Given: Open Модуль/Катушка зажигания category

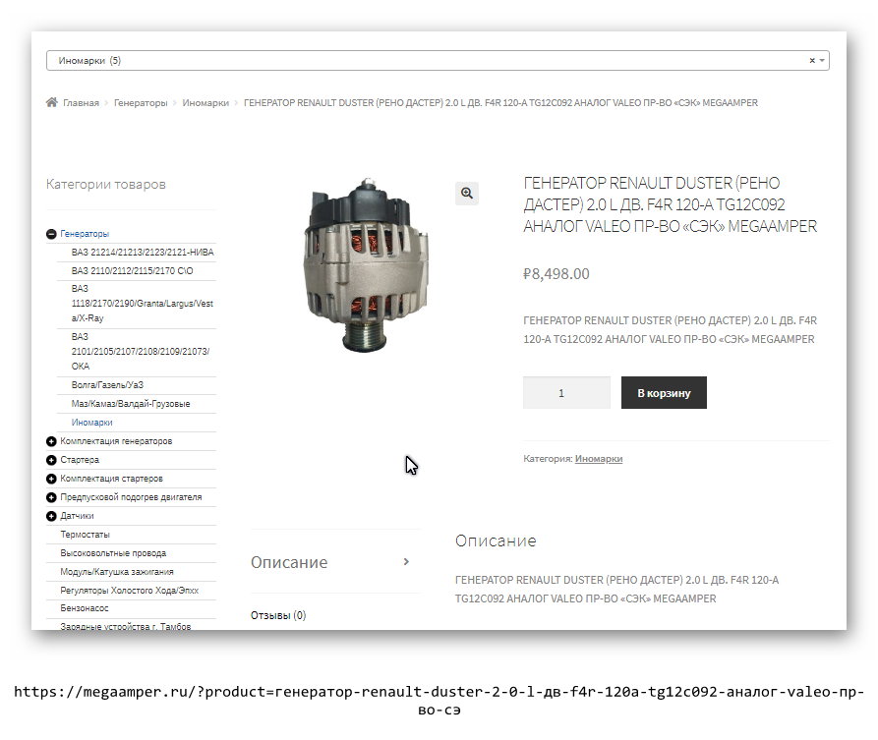Looking at the screenshot, I should (117, 572).
